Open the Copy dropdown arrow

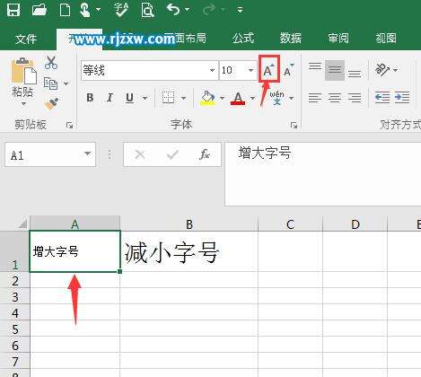66,83
